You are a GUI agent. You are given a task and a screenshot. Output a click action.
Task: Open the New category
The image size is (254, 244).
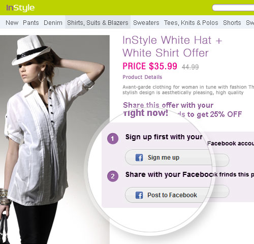[12, 23]
